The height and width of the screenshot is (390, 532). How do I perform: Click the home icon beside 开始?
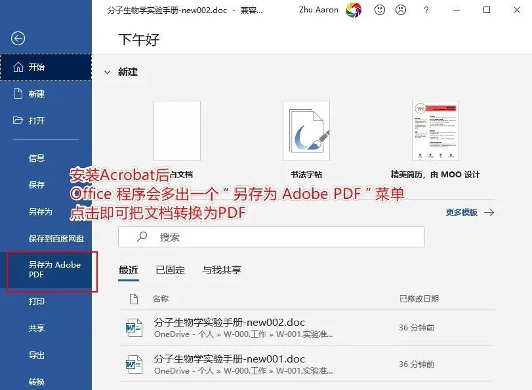(18, 67)
